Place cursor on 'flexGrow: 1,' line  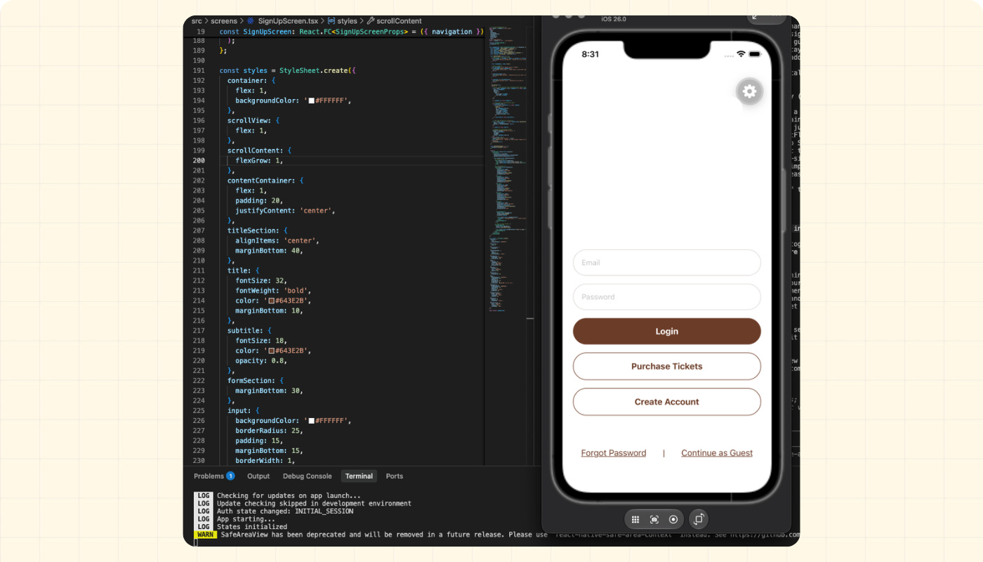click(x=259, y=161)
